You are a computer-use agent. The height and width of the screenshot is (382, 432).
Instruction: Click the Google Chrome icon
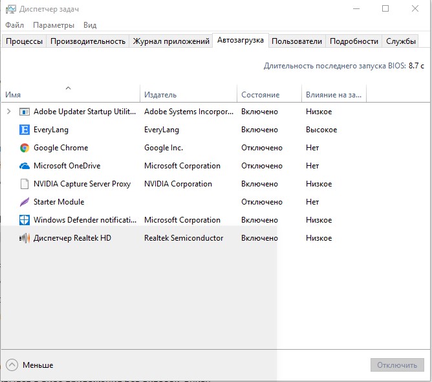pos(25,148)
